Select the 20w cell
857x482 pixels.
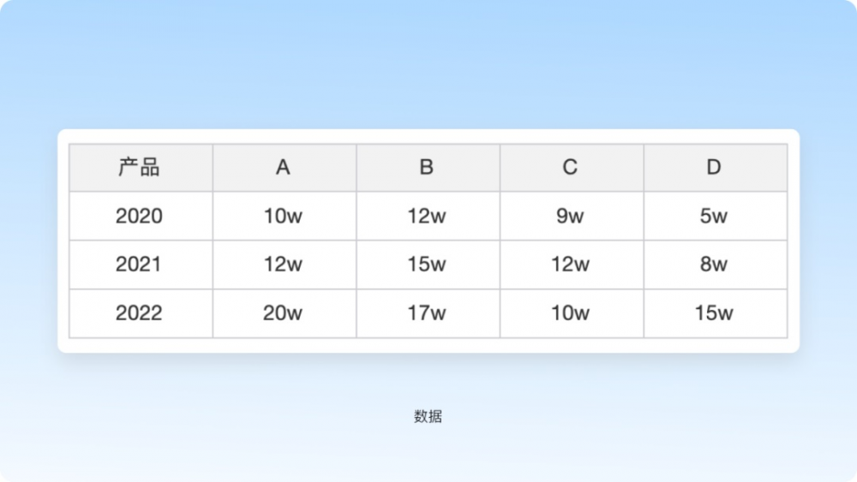click(283, 313)
